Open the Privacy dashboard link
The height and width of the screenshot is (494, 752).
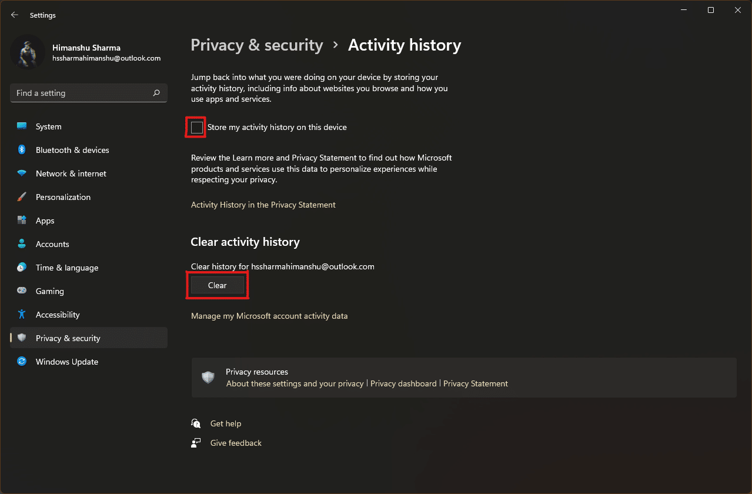tap(403, 383)
